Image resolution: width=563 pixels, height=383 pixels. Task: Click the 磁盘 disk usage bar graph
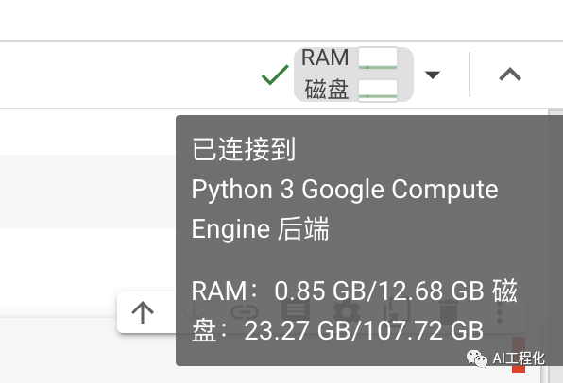(378, 90)
